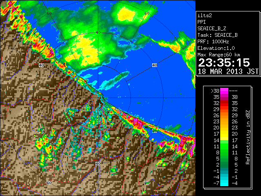Screen dimensions: 261x196
Task: Click the "PRF: 1000Hz" entry
Action: click(213, 42)
